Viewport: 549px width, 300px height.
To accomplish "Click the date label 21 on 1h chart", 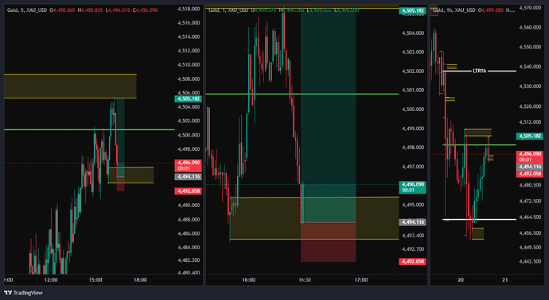I will click(504, 279).
